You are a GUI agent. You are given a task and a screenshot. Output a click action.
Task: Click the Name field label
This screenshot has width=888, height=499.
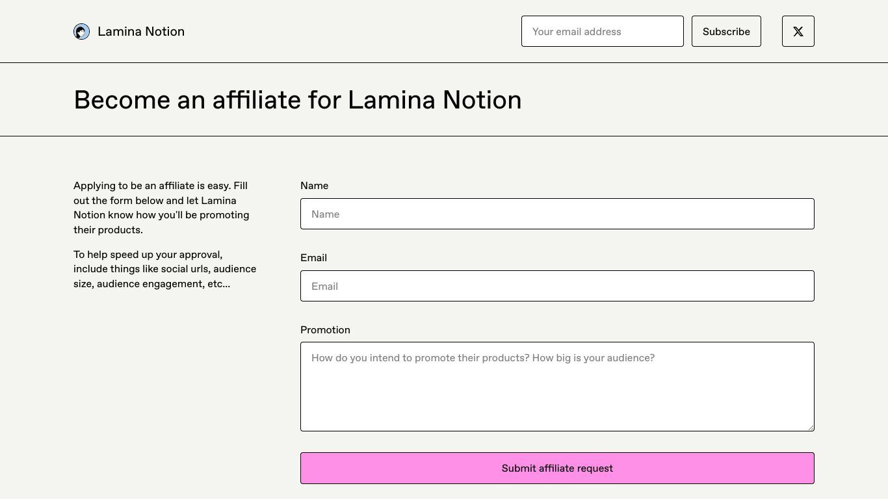(x=314, y=186)
